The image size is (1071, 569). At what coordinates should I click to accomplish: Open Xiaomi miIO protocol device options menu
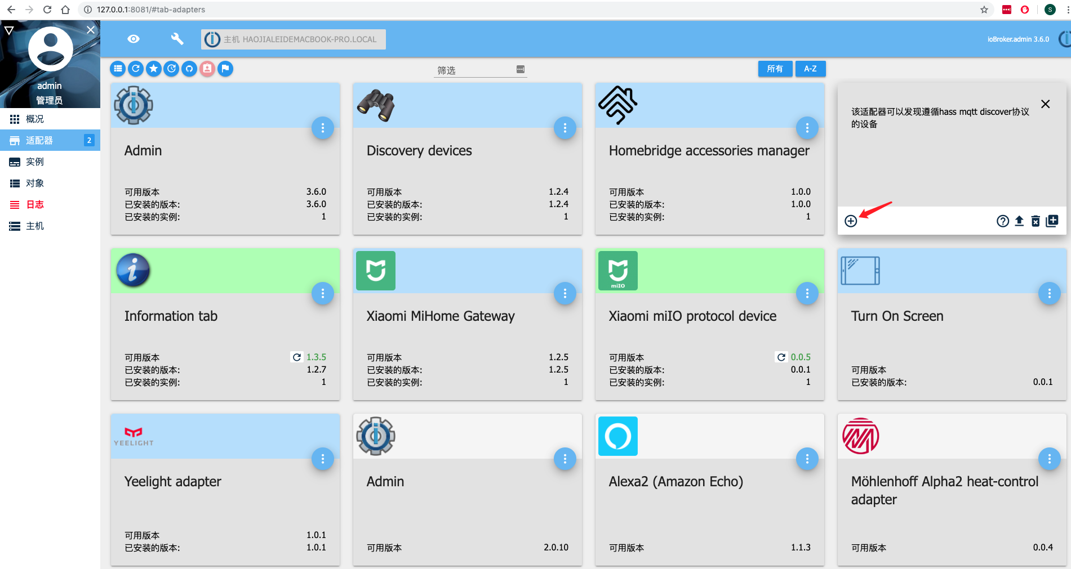pos(807,294)
